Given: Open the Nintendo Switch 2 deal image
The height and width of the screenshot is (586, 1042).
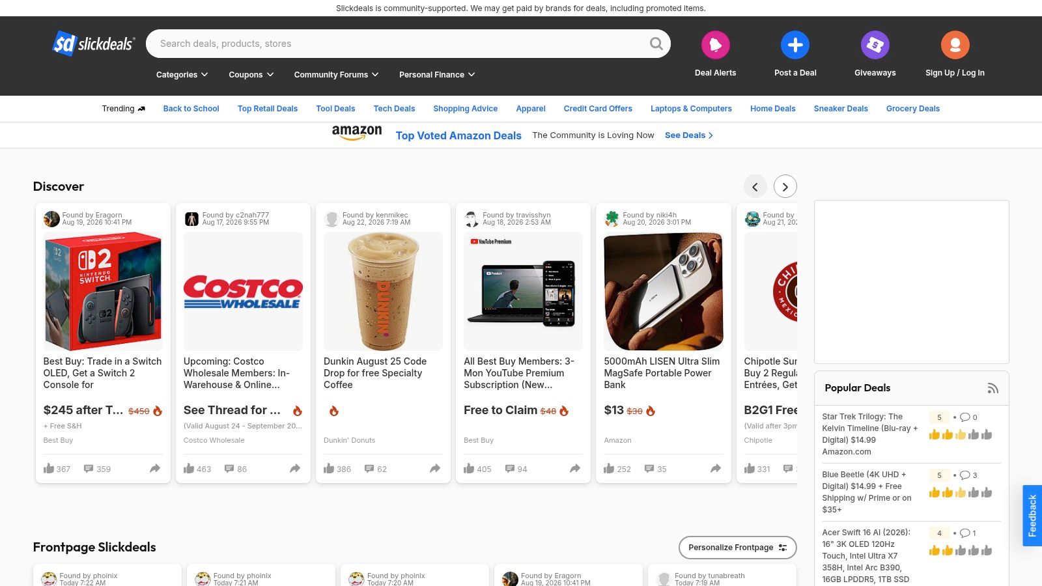Looking at the screenshot, I should (x=103, y=292).
